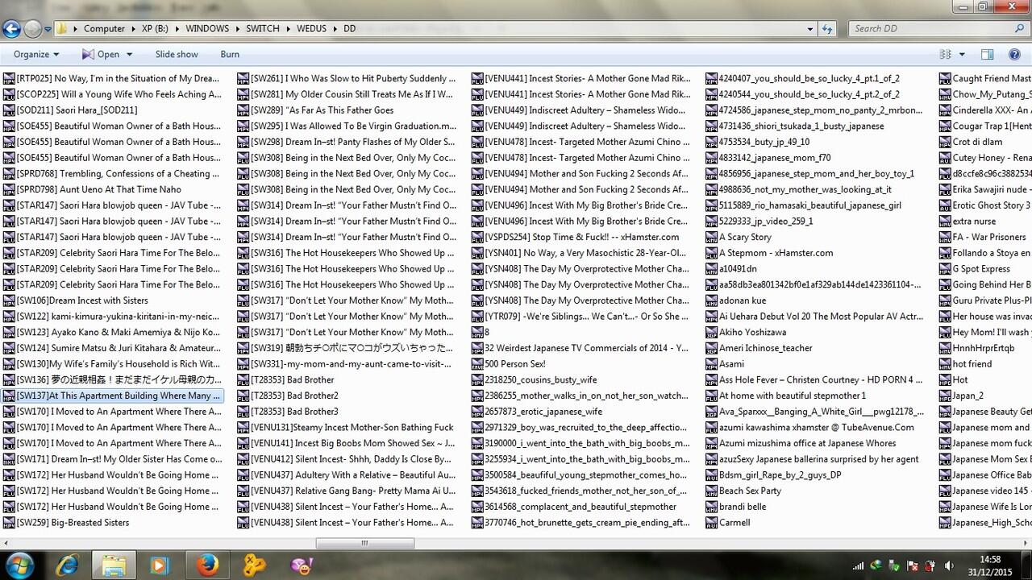Expand the arrow after WEDUS in breadcrumb

pos(335,29)
